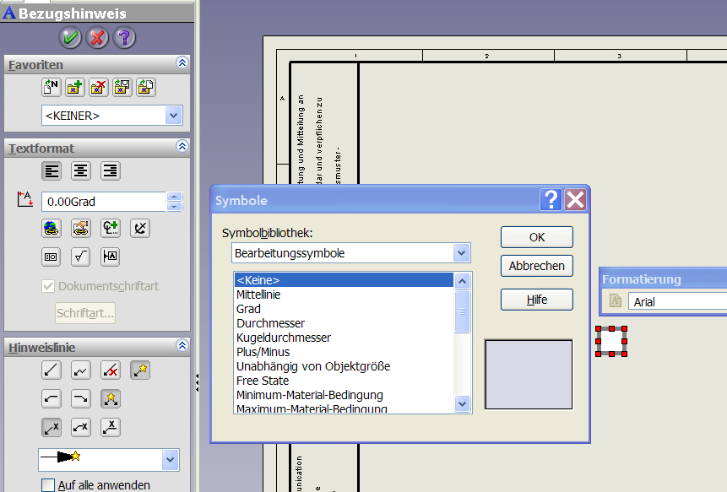Select the right align text icon
Viewport: 727px width, 492px height.
[110, 171]
